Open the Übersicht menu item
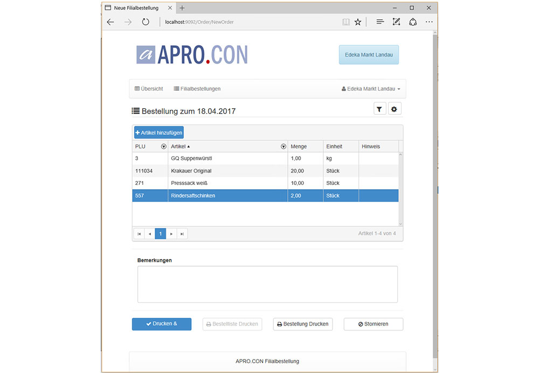The height and width of the screenshot is (373, 539). pos(149,89)
